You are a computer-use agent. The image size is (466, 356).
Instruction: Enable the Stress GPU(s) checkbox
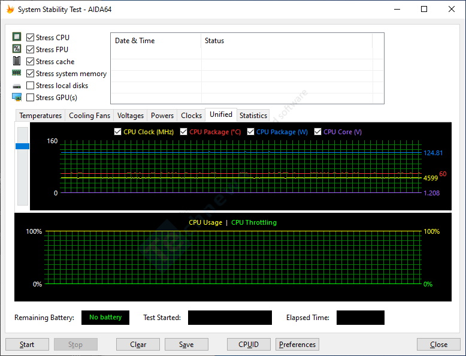pos(30,97)
